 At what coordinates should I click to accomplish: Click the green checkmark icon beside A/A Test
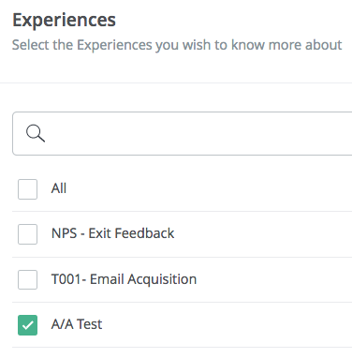click(x=27, y=325)
